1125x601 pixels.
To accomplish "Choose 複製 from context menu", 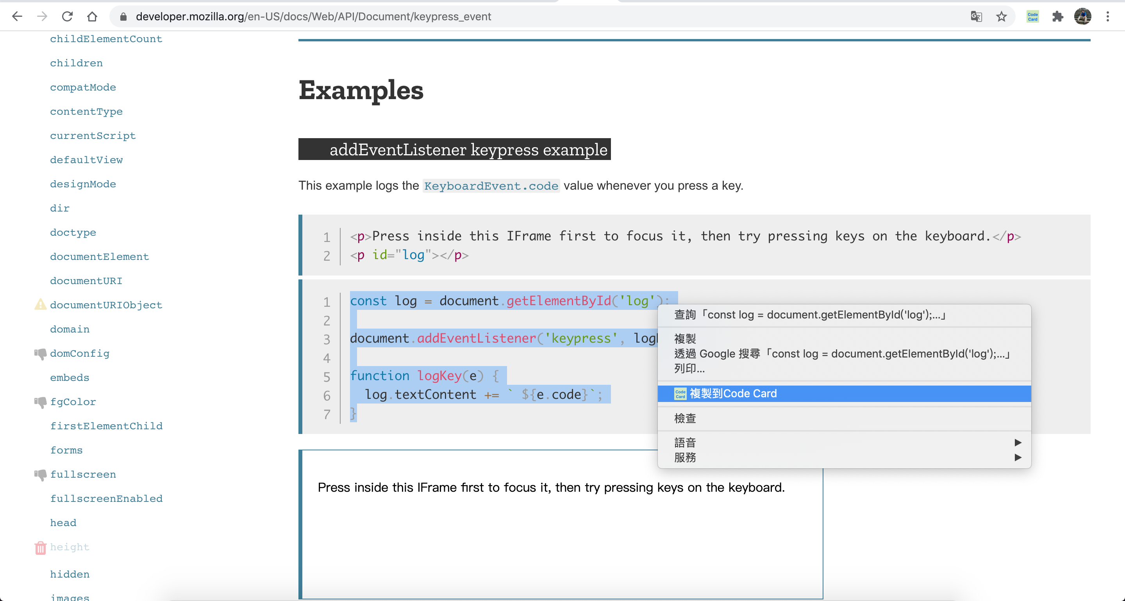I will pos(685,338).
